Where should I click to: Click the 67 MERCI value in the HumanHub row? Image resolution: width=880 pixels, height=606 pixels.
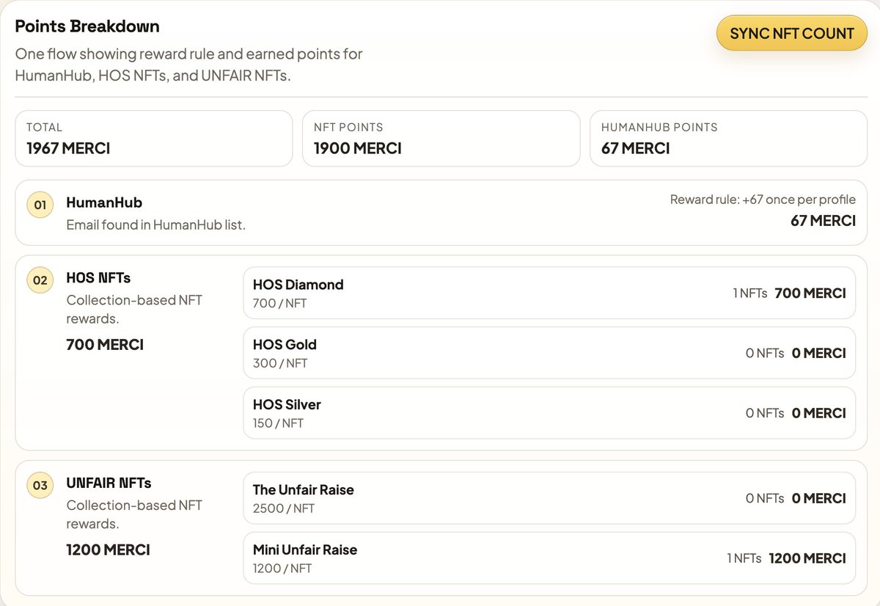(x=823, y=220)
